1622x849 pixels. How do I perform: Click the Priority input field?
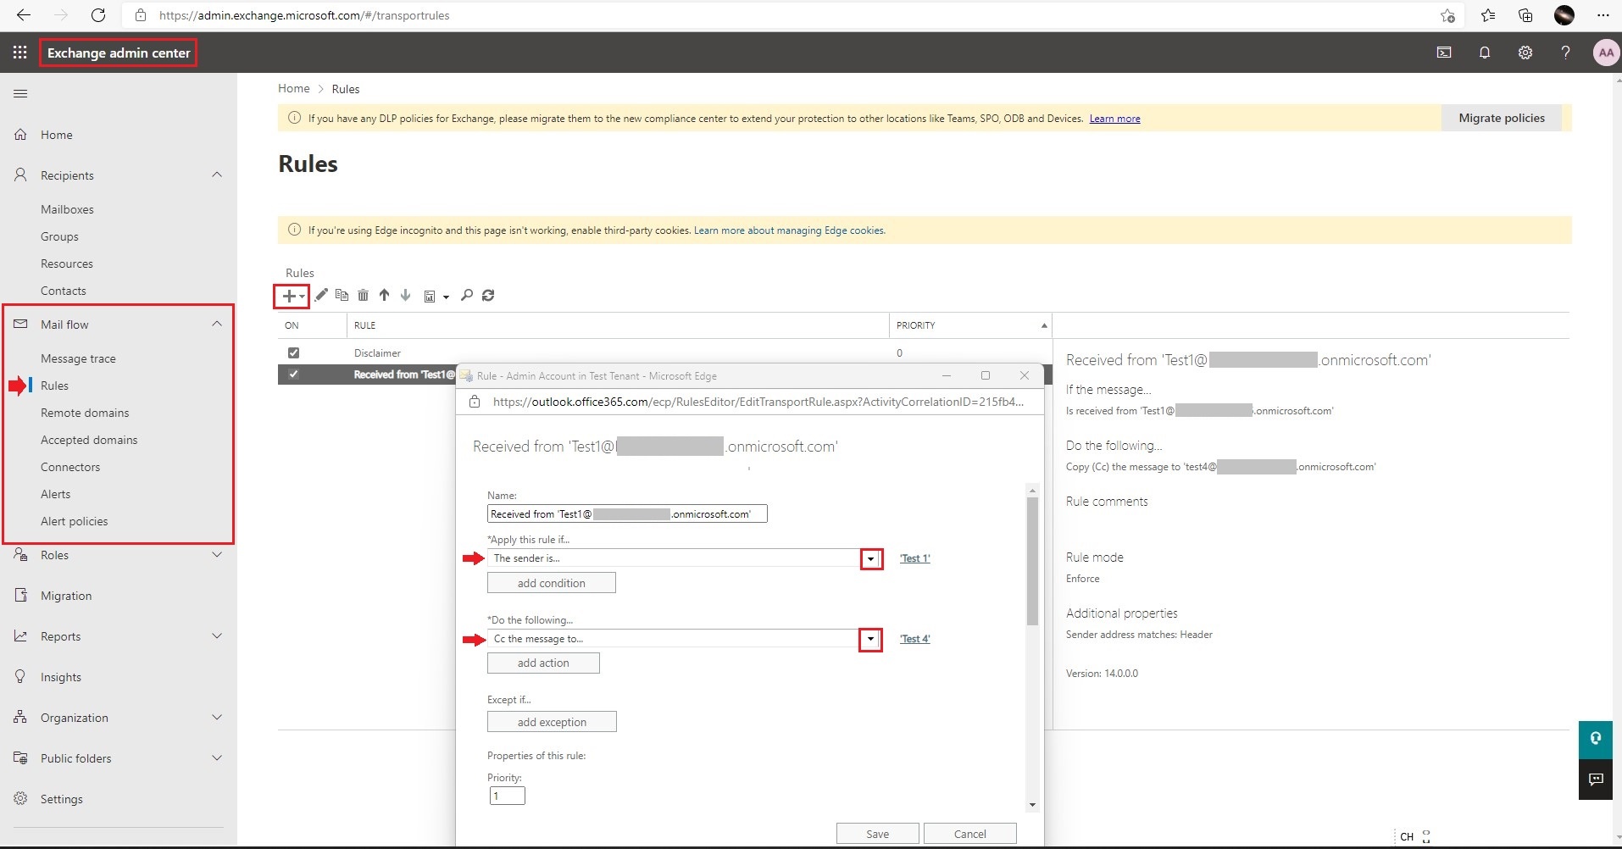pos(507,796)
